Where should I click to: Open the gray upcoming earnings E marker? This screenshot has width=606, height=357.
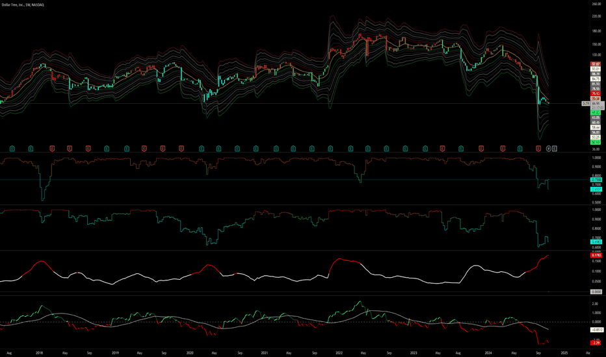[x=555, y=148]
